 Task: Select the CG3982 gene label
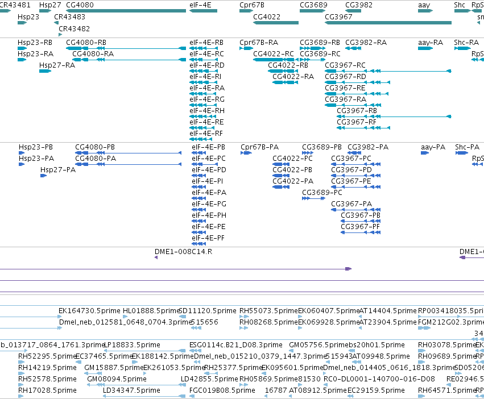pyautogui.click(x=359, y=5)
